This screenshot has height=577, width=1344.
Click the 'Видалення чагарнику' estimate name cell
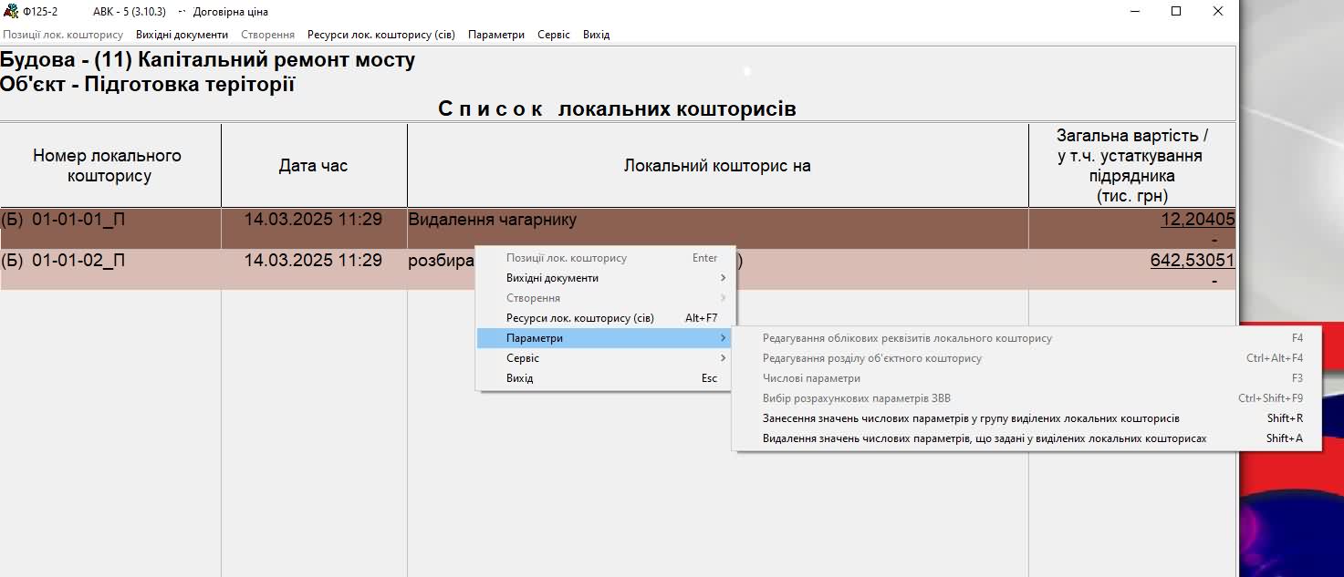click(493, 220)
